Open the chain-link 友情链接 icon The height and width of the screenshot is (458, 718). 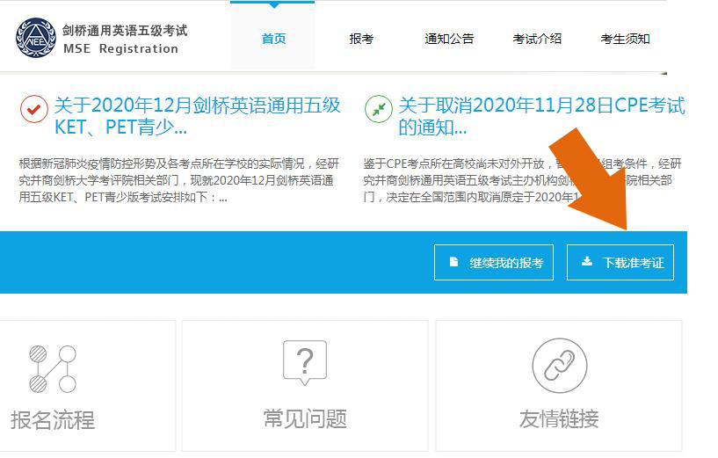click(x=559, y=365)
